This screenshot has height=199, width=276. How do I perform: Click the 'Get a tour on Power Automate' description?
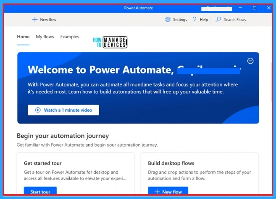pos(75,175)
